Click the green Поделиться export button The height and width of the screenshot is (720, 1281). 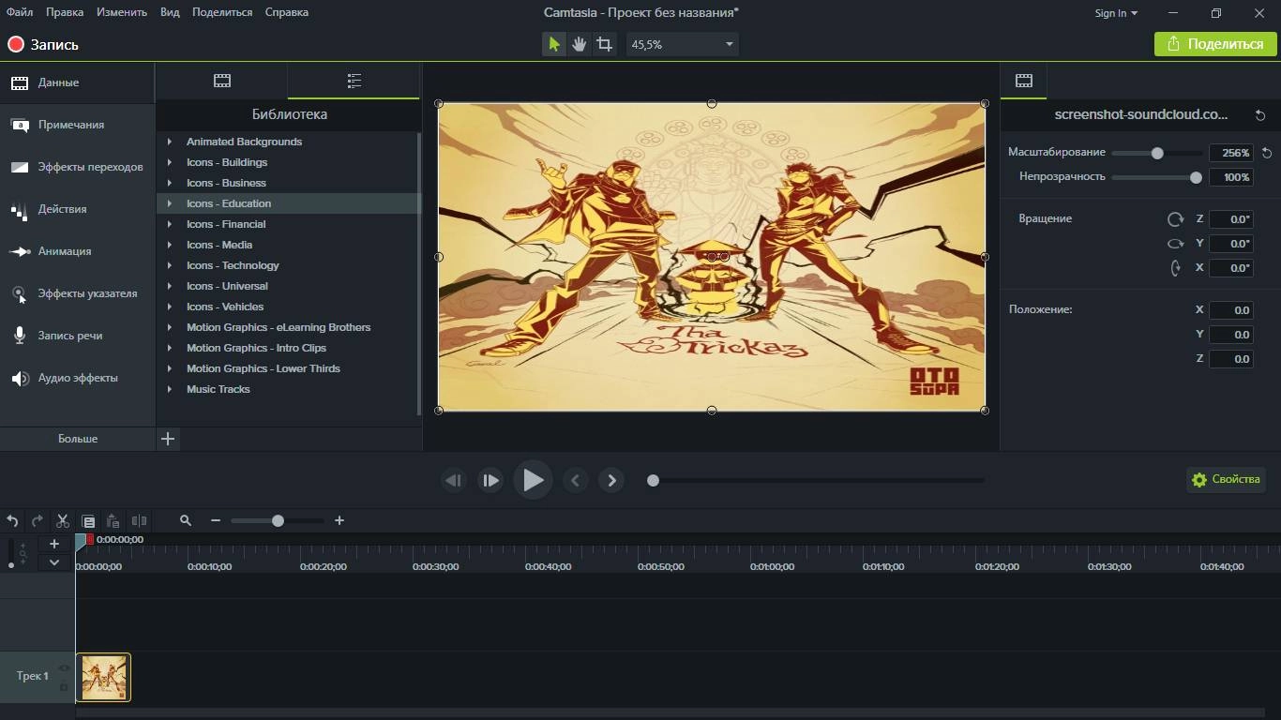coord(1215,44)
